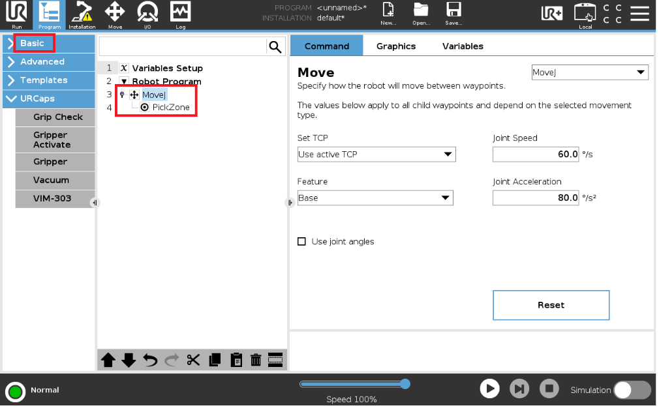Expand the Basic section
The width and height of the screenshot is (659, 410).
49,43
